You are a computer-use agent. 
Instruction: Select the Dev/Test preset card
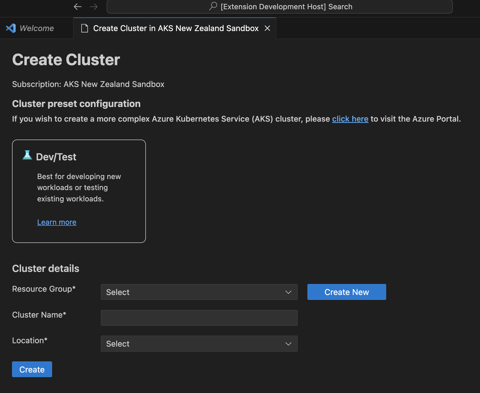(79, 191)
